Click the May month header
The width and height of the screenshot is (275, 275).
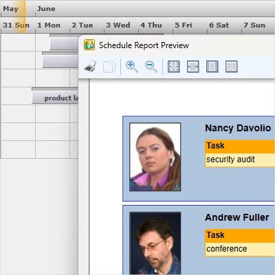(x=10, y=9)
